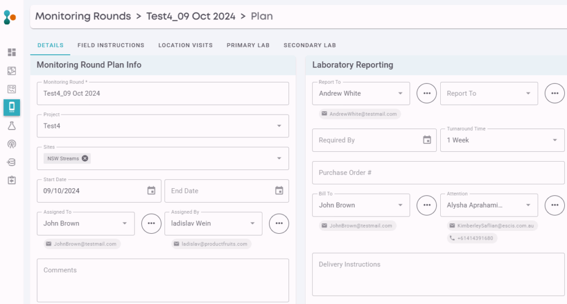The width and height of the screenshot is (567, 304).
Task: Open the dashboard grid icon in sidebar
Action: tap(12, 53)
